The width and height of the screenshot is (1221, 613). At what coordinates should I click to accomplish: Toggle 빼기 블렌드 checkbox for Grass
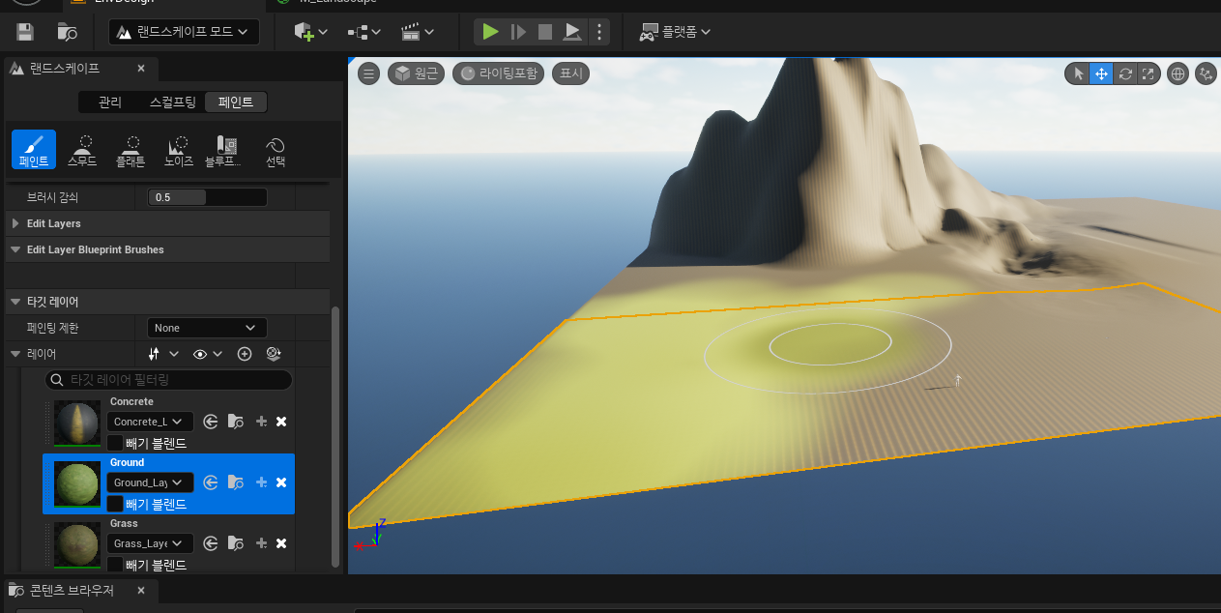(x=115, y=565)
